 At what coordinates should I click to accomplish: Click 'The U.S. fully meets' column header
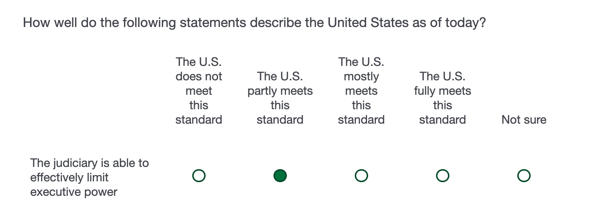pyautogui.click(x=442, y=98)
